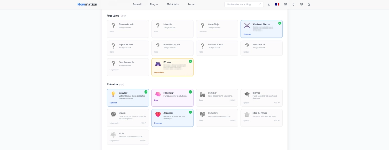Expand the Matériel dropdown menu
The image size is (389, 150).
(173, 4)
